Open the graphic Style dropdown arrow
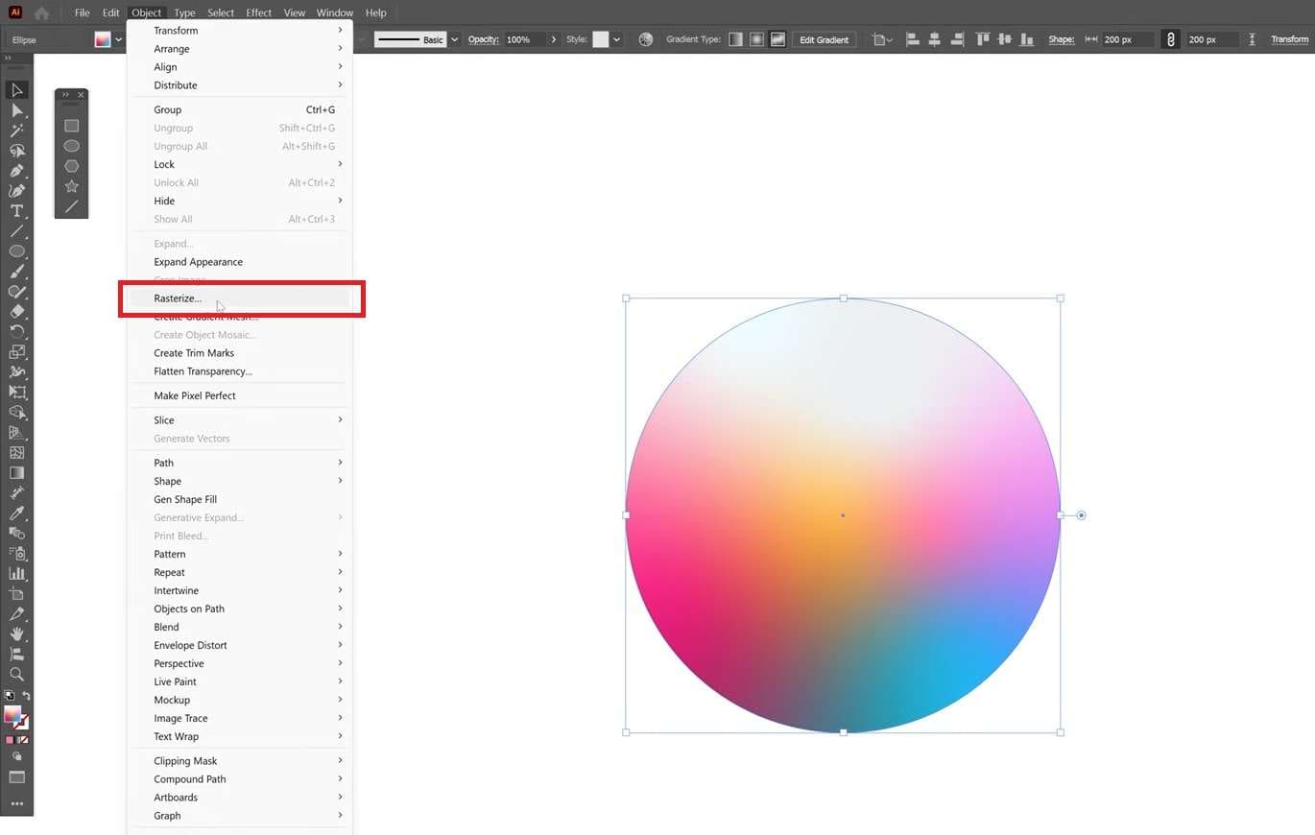The width and height of the screenshot is (1315, 835). point(616,39)
